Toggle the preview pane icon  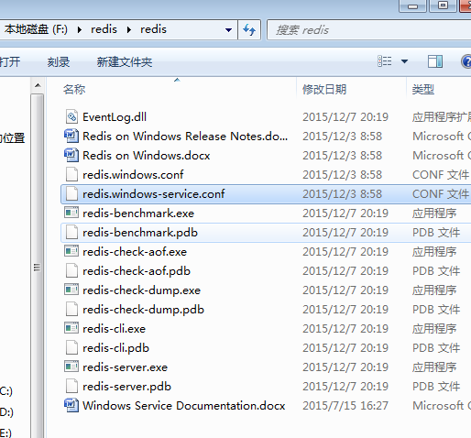[435, 61]
